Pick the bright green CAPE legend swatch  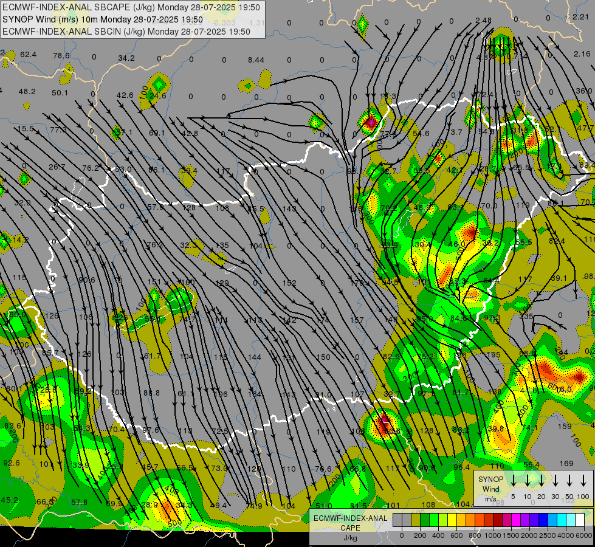pyautogui.click(x=434, y=520)
